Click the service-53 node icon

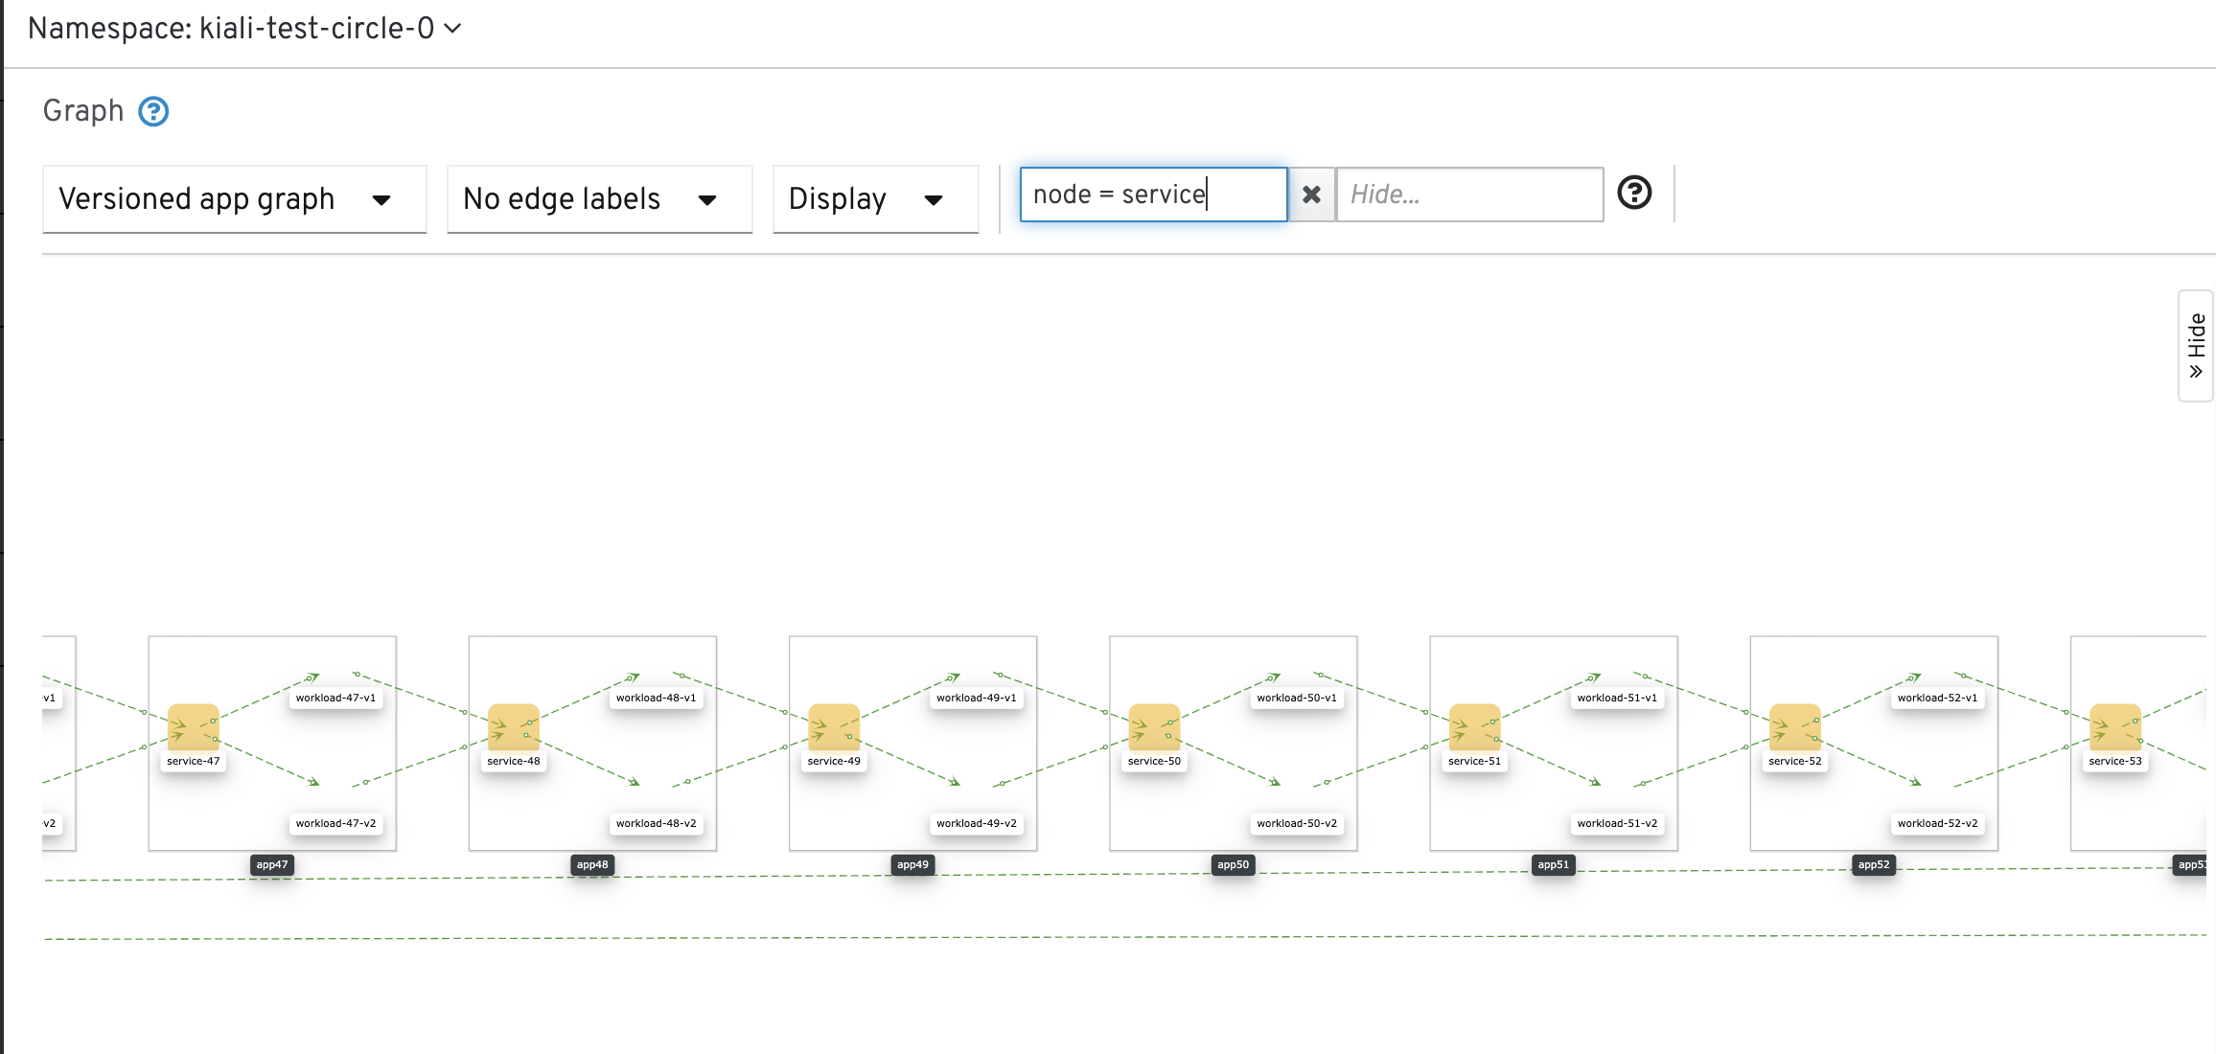tap(2114, 727)
